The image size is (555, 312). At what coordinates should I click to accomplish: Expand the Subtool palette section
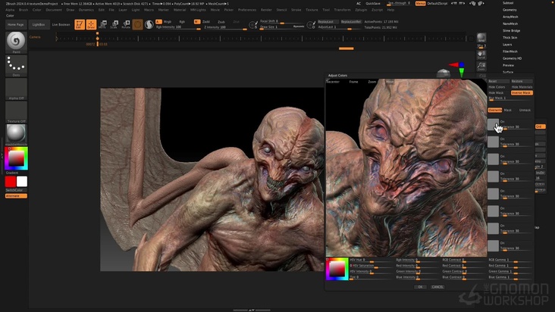click(508, 3)
